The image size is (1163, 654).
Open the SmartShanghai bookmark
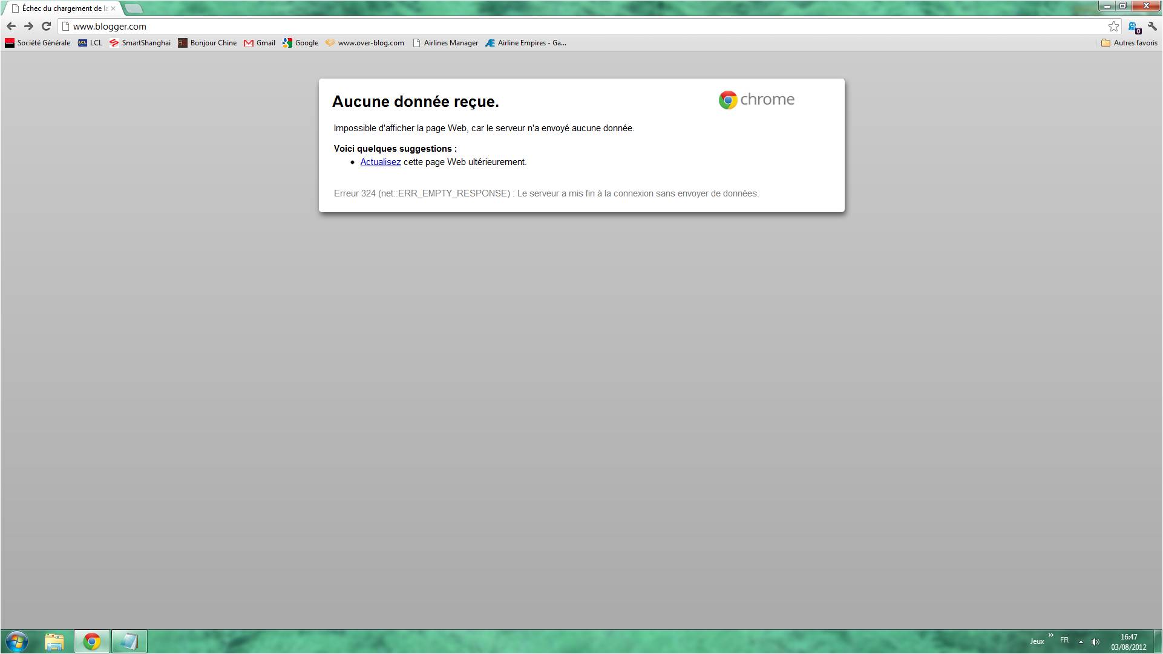pyautogui.click(x=140, y=43)
